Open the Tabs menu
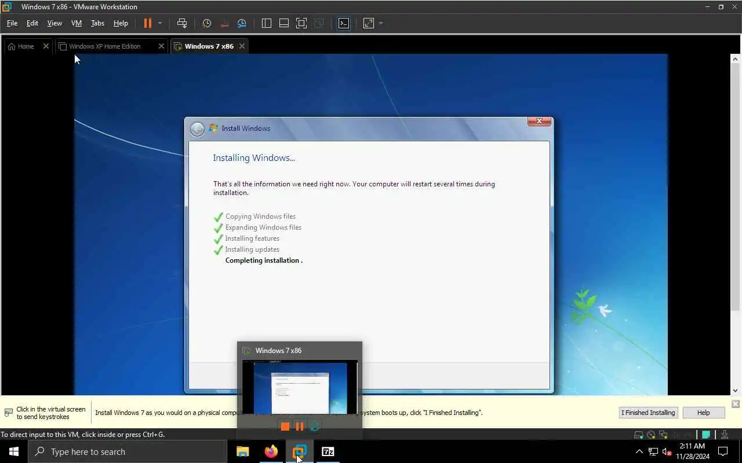 click(97, 23)
